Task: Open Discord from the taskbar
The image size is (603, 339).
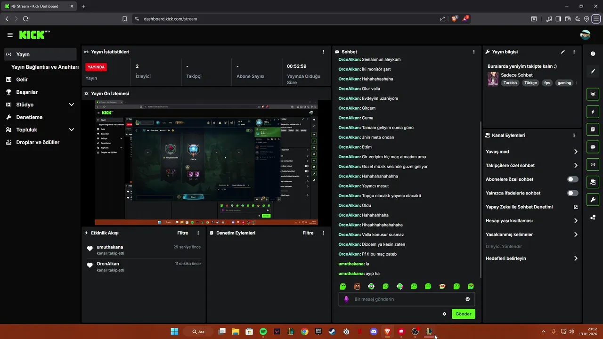Action: 374,331
